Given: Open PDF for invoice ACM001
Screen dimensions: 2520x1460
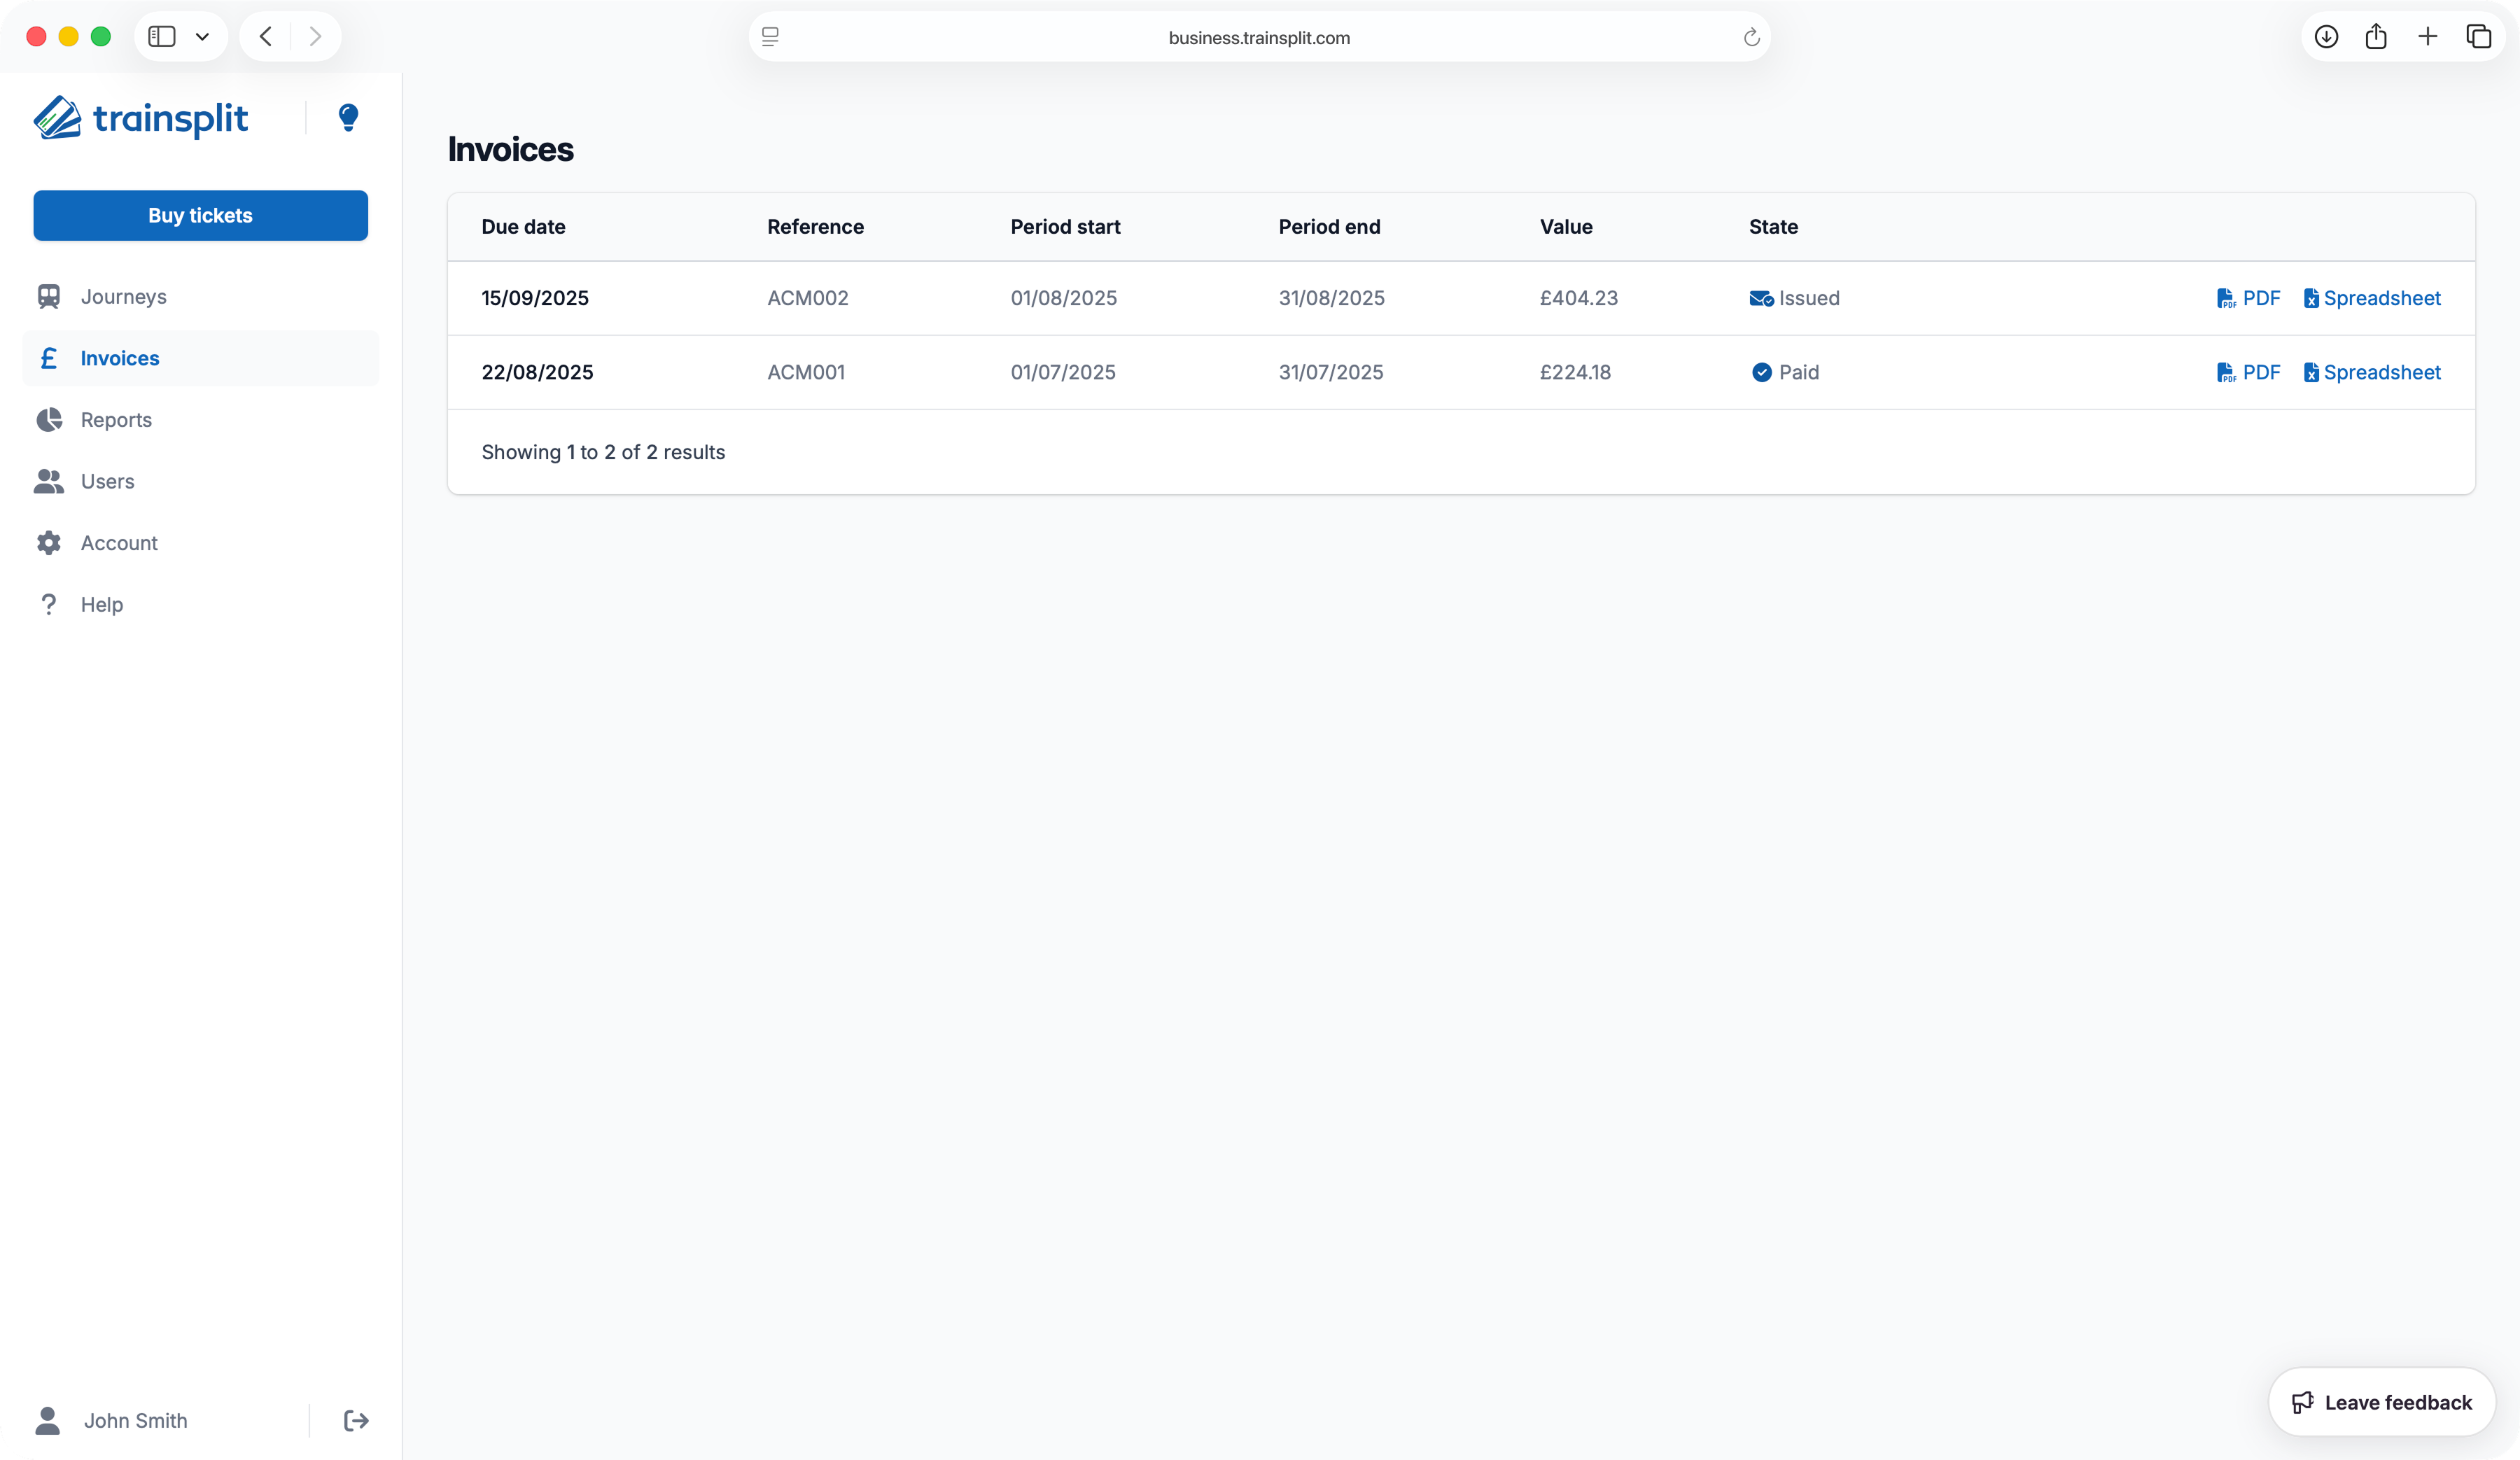Looking at the screenshot, I should pos(2248,372).
